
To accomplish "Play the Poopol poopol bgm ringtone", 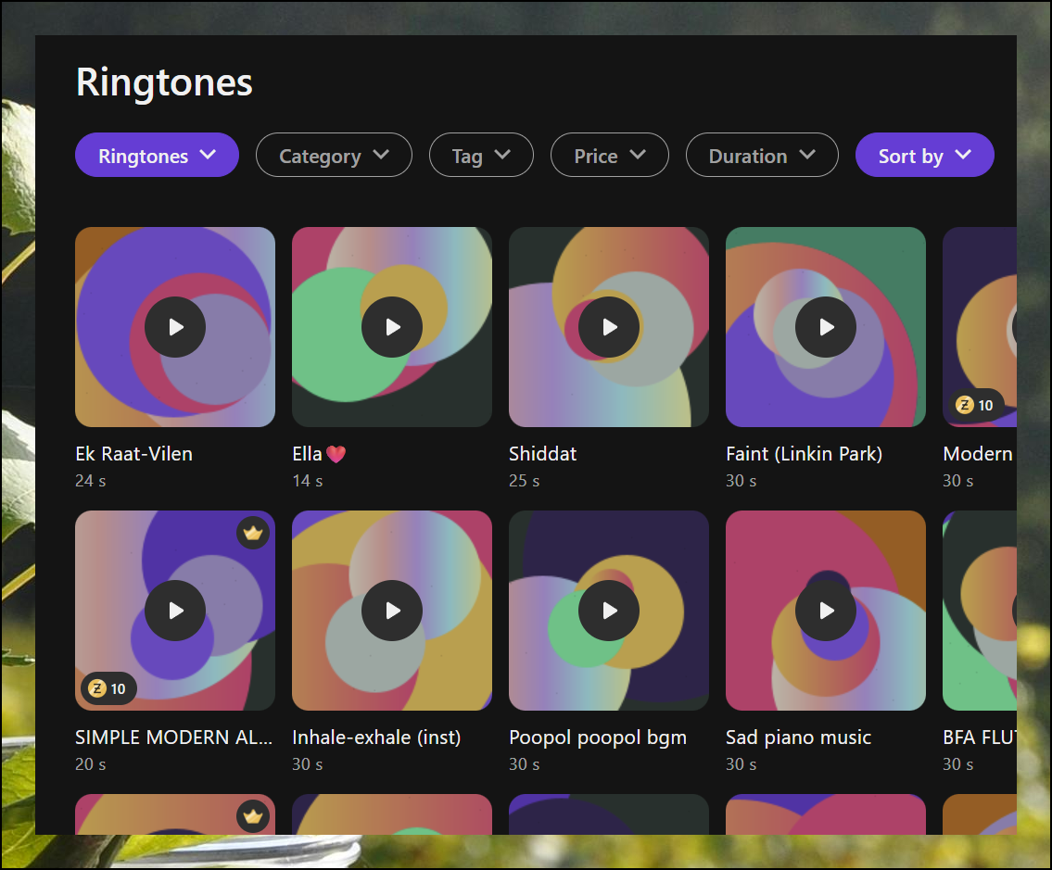I will [609, 611].
